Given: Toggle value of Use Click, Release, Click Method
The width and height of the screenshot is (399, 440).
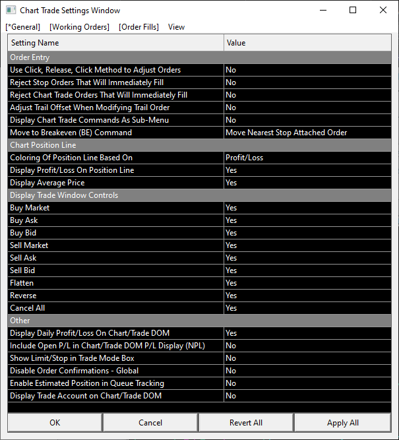Looking at the screenshot, I should [x=307, y=70].
